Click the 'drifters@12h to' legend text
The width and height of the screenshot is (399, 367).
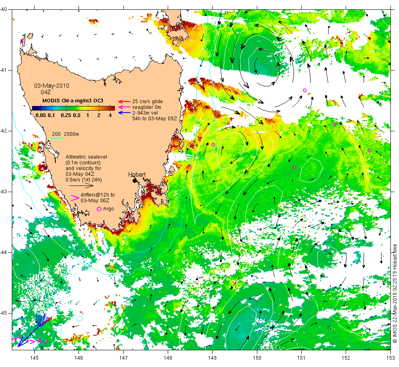pyautogui.click(x=98, y=195)
